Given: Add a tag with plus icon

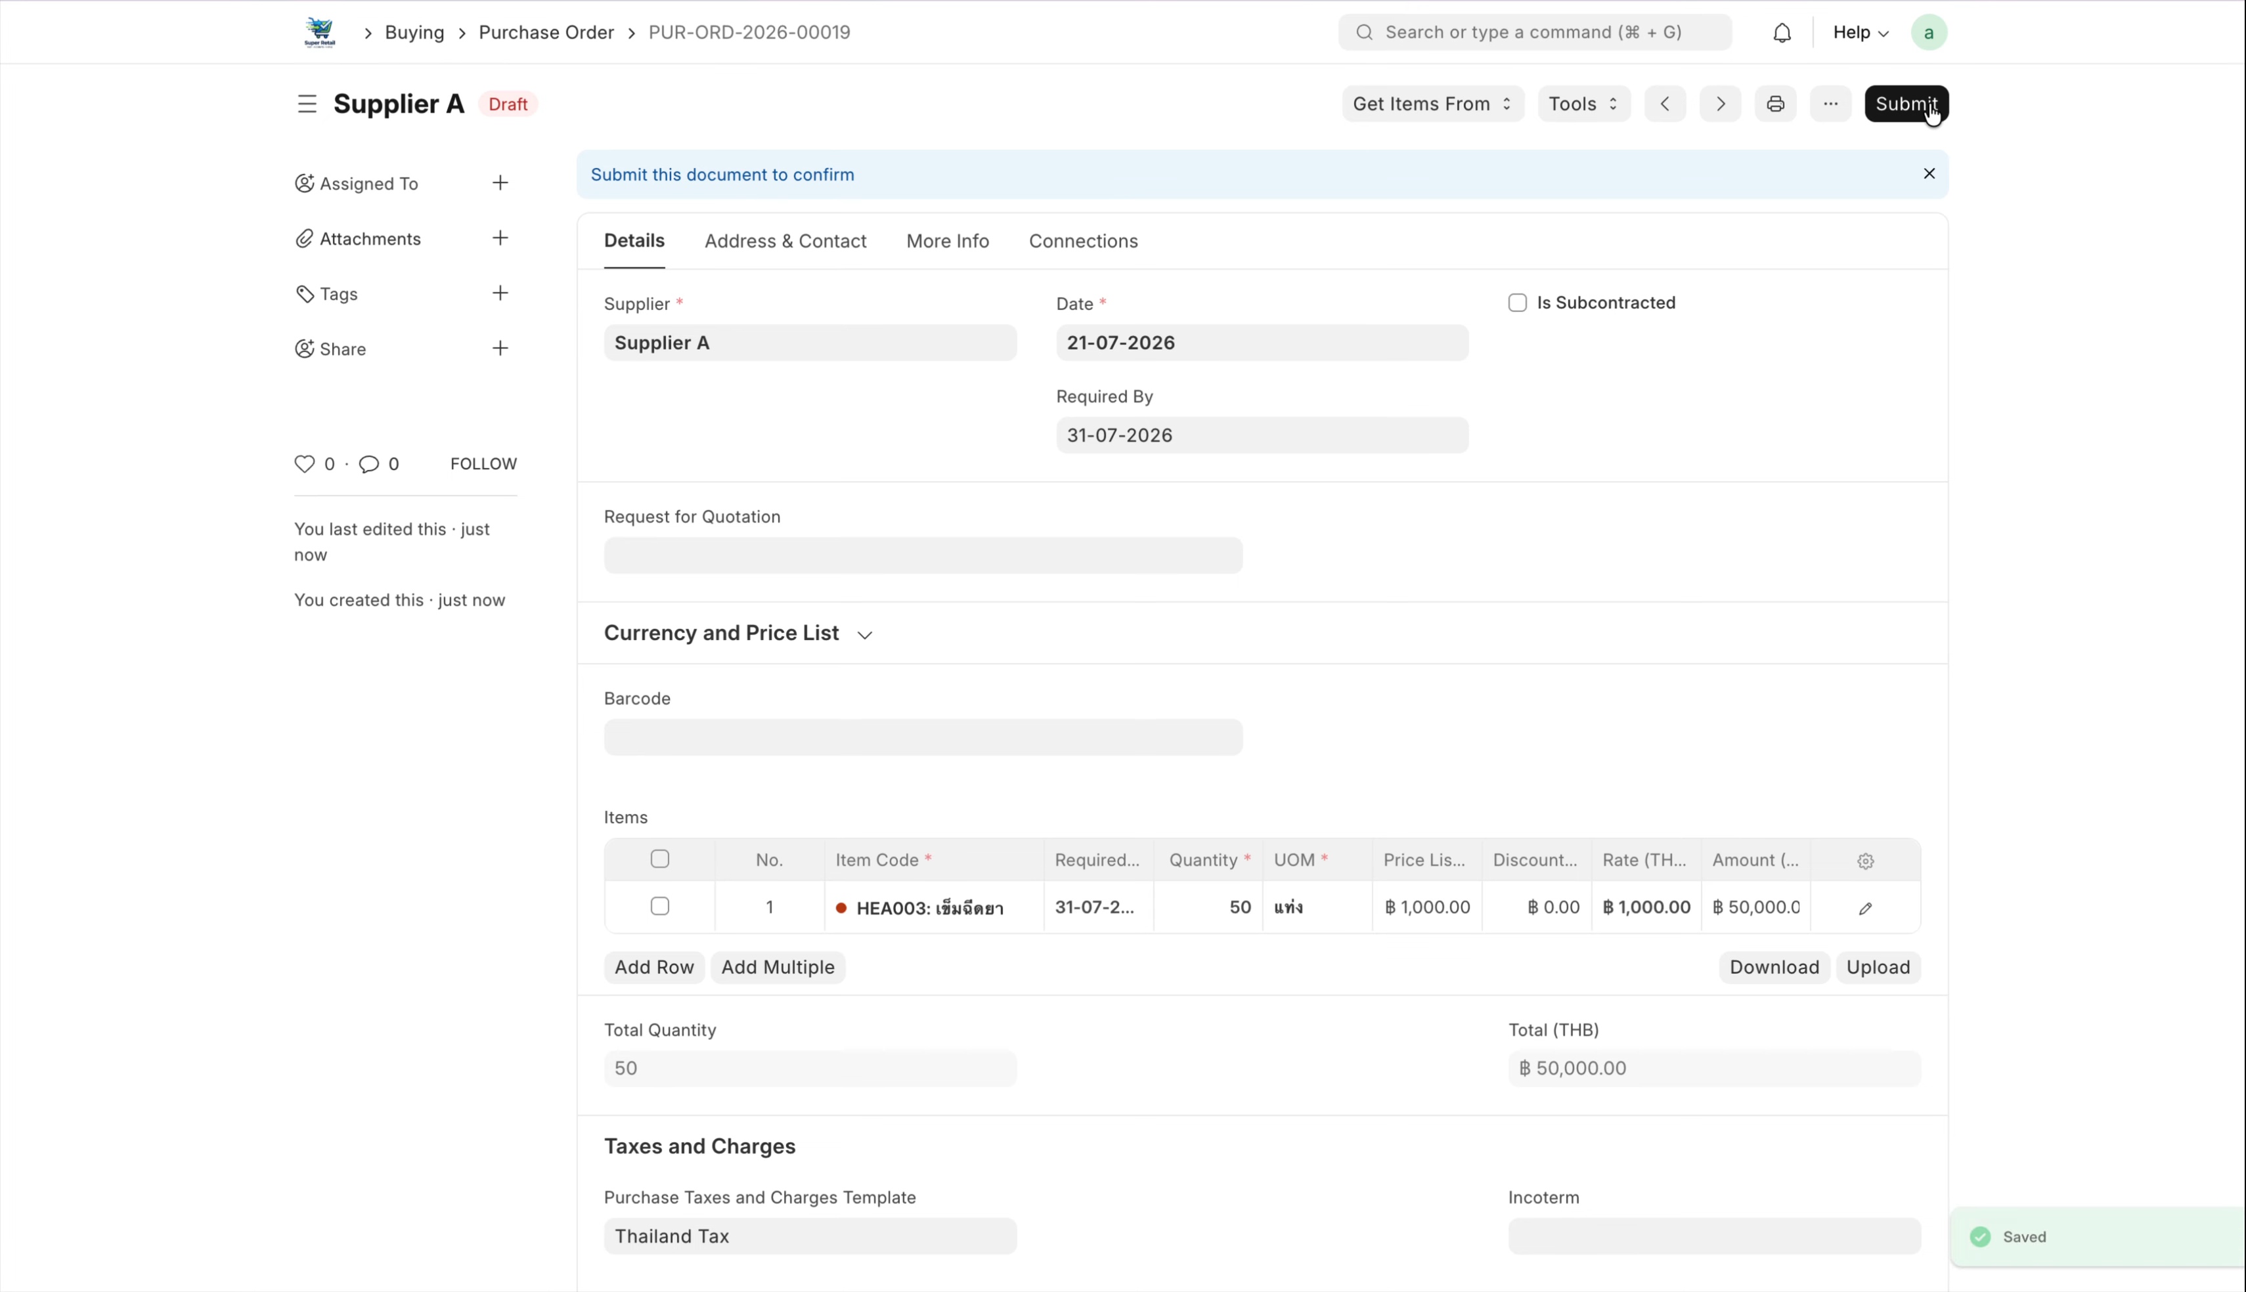Looking at the screenshot, I should pos(500,293).
